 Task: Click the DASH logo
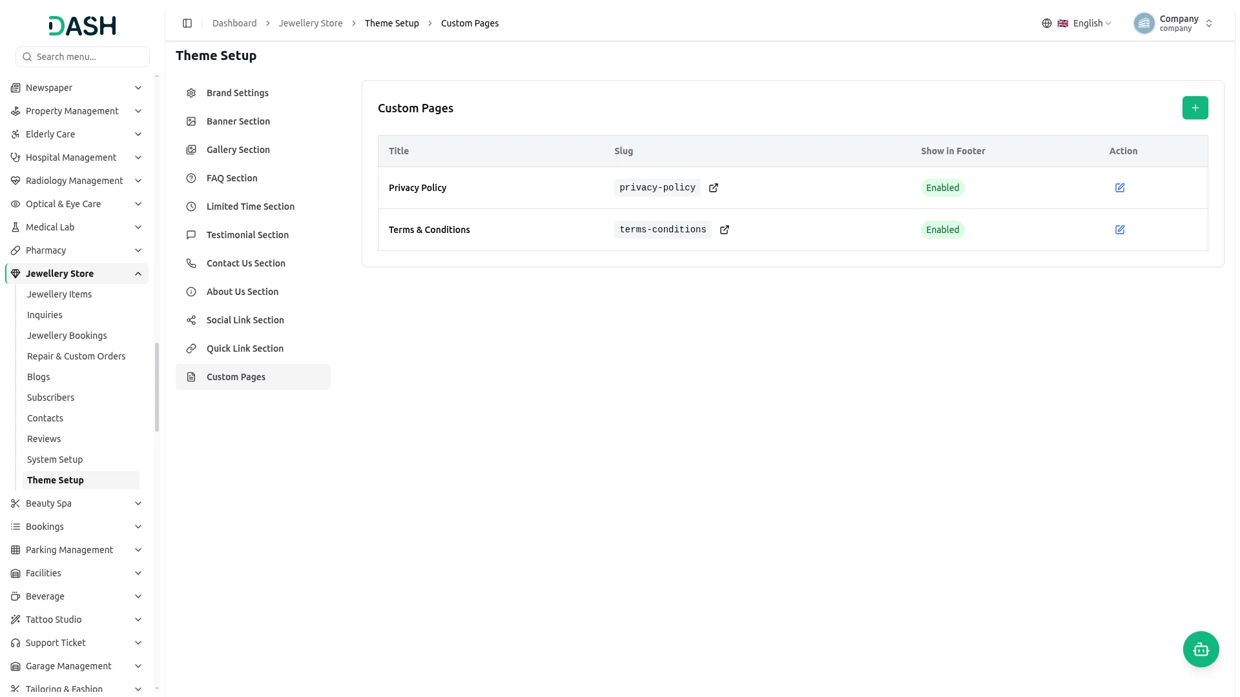[83, 26]
